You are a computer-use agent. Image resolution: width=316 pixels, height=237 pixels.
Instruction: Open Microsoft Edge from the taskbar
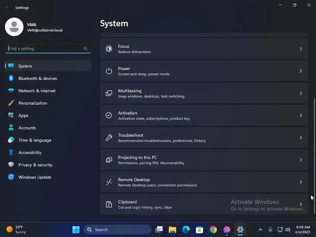point(186,230)
